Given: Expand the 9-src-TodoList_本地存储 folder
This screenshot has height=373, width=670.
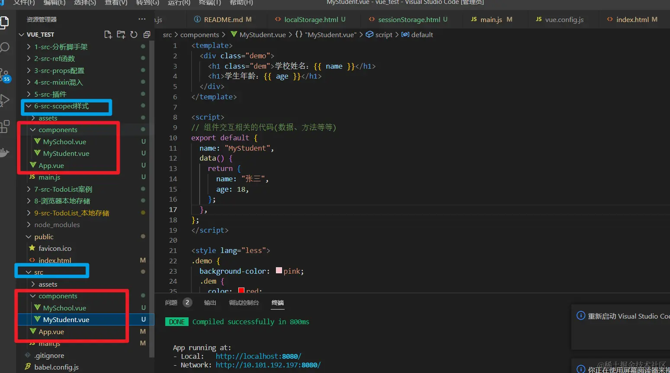Looking at the screenshot, I should [29, 213].
